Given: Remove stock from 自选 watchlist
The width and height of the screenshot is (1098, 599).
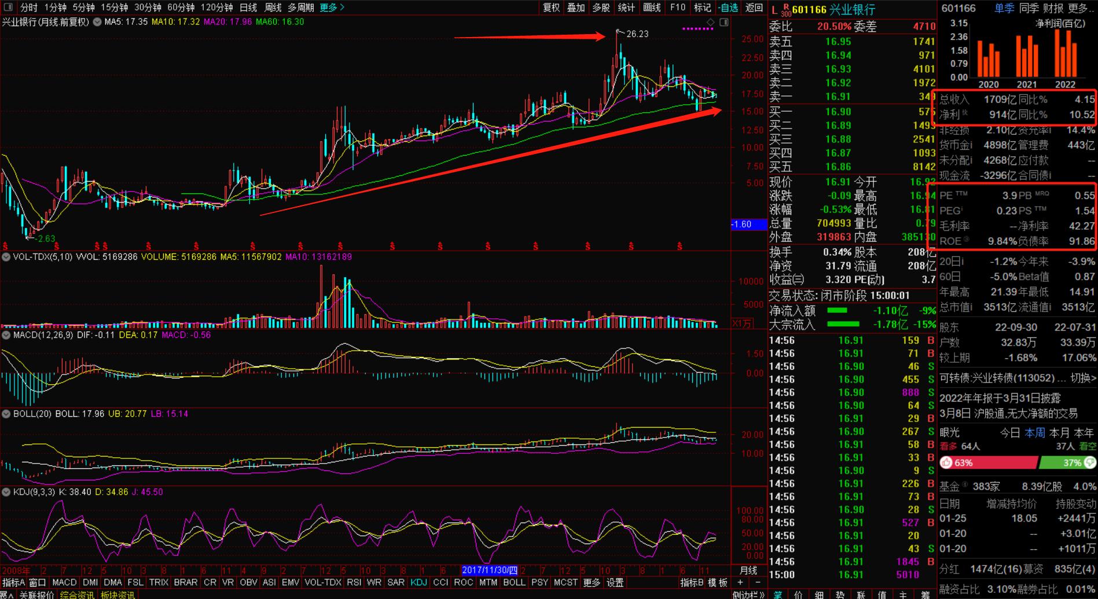Looking at the screenshot, I should [728, 8].
